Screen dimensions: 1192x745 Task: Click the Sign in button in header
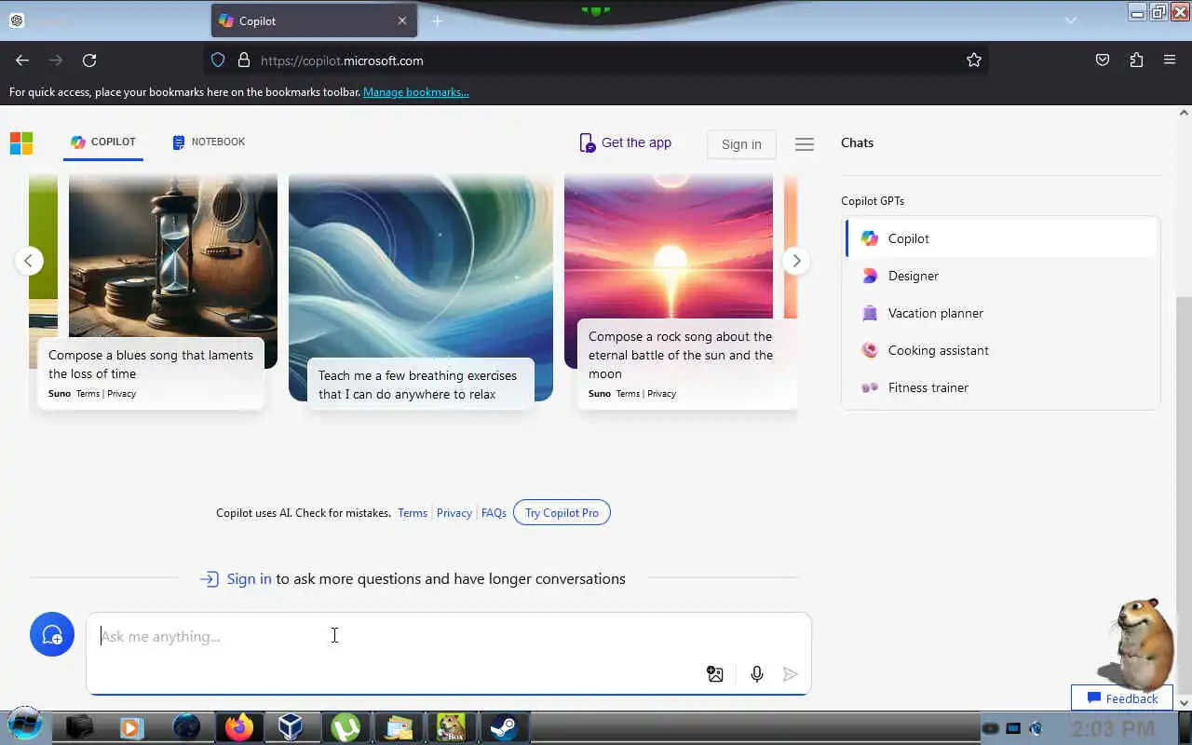coord(741,144)
